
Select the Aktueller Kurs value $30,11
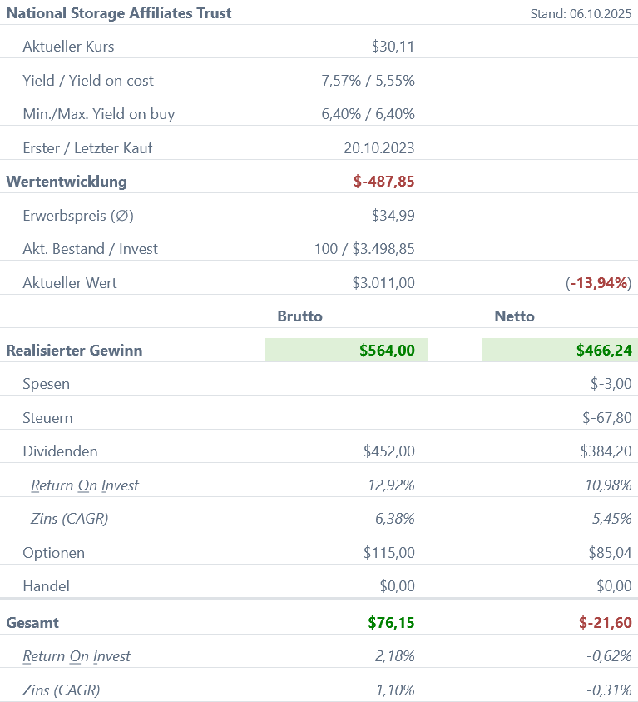click(x=393, y=47)
